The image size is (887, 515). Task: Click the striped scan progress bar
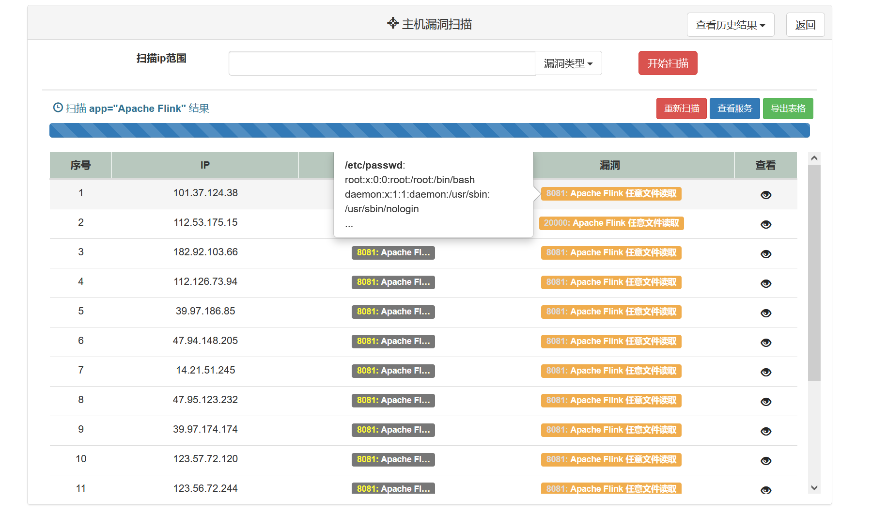(429, 130)
